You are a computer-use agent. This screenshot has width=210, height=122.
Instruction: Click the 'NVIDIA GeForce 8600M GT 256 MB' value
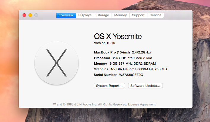point(139,69)
